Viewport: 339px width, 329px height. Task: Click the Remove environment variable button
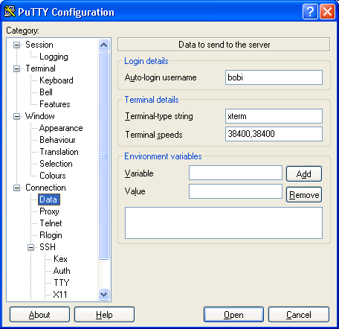point(304,195)
